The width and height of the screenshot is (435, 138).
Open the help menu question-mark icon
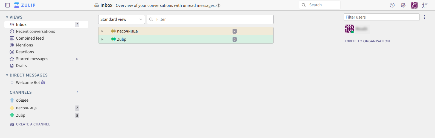click(392, 5)
